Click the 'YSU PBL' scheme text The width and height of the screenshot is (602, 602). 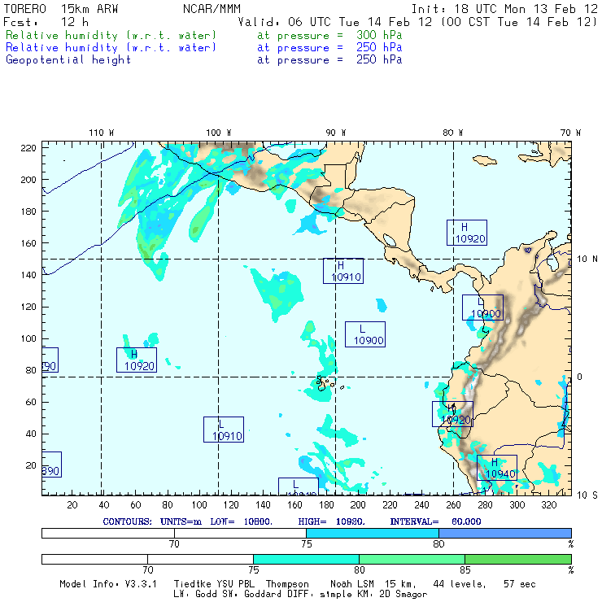235,584
